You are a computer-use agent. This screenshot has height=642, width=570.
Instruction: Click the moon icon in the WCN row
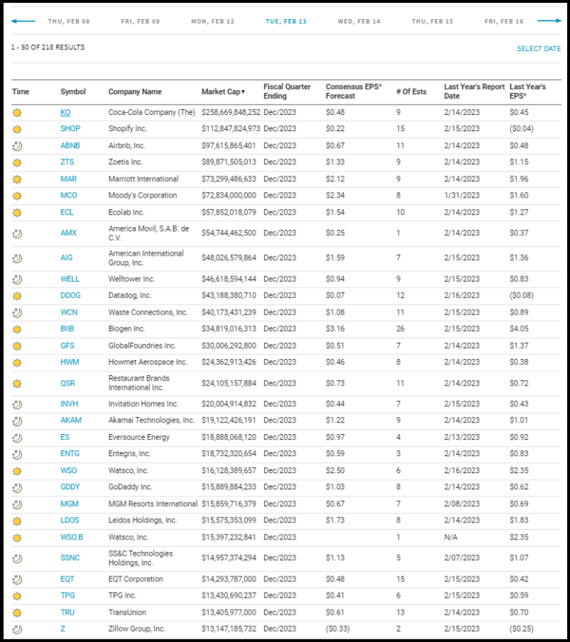pos(17,313)
